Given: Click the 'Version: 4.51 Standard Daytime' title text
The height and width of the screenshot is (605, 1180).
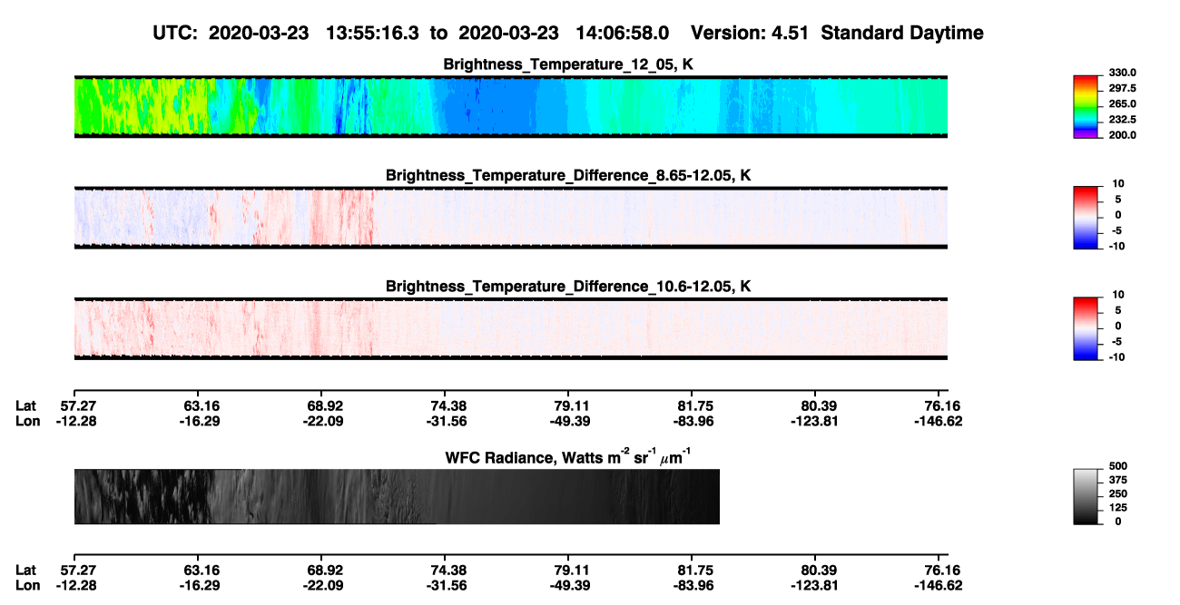Looking at the screenshot, I should (837, 33).
